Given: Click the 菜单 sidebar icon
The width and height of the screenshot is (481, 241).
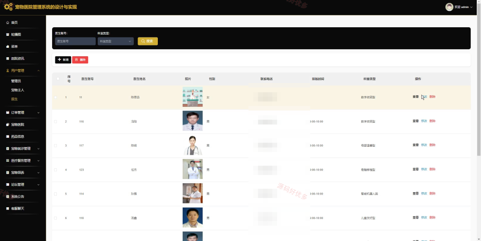Looking at the screenshot, I should pos(8,46).
